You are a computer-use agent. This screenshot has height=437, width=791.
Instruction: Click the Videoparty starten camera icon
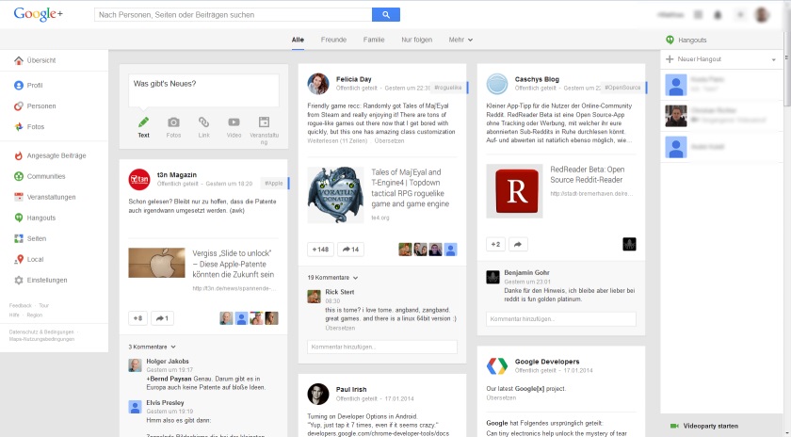pos(674,427)
